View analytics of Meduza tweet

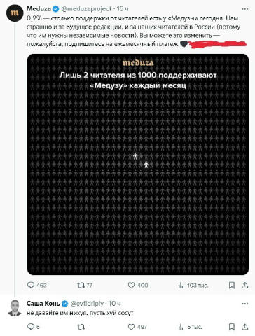point(181,286)
